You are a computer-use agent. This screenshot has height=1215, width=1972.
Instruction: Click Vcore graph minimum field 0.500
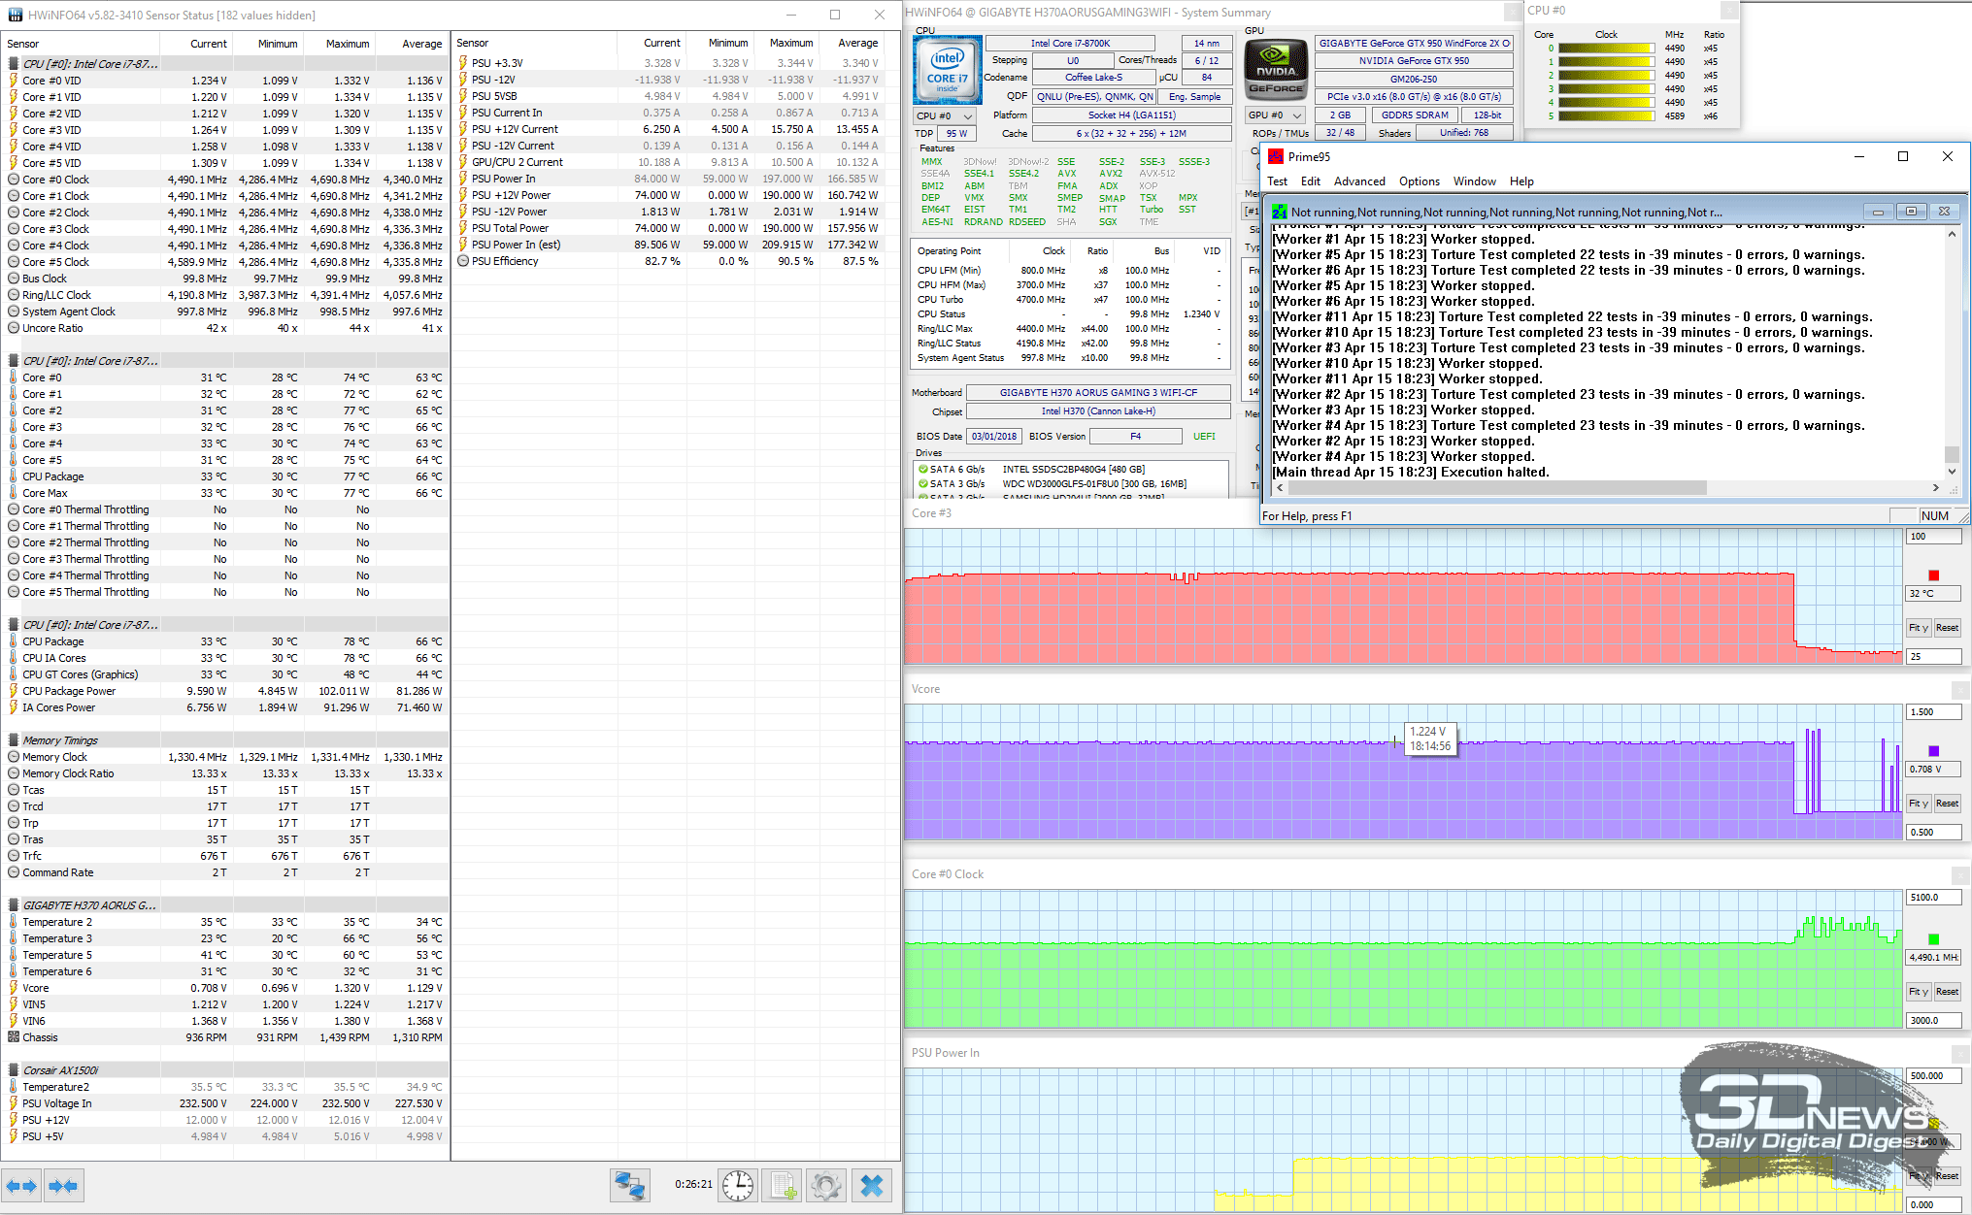[x=1933, y=833]
